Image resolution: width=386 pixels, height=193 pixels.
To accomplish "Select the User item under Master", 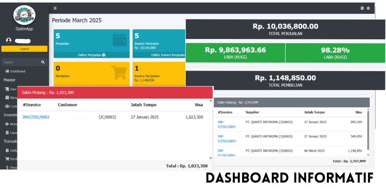I will point(12,89).
